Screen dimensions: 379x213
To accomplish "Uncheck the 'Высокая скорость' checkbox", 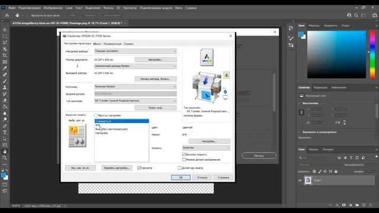I will click(x=184, y=154).
